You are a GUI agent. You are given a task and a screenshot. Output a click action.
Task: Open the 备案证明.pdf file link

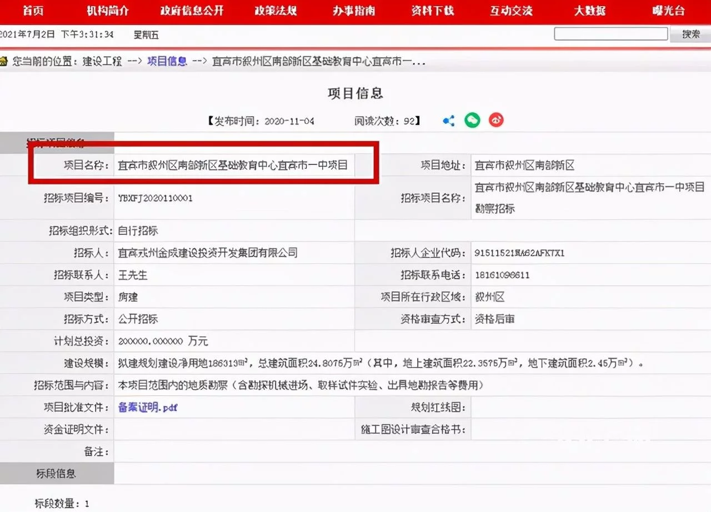point(148,408)
